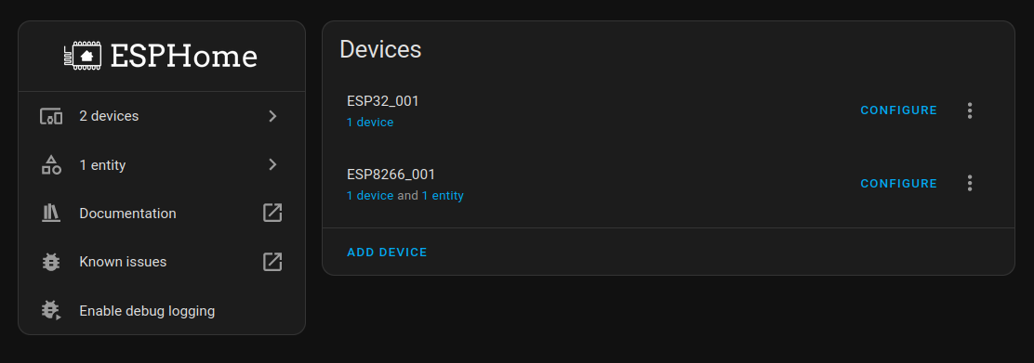Expand the 1 entity chevron arrow

click(x=273, y=164)
